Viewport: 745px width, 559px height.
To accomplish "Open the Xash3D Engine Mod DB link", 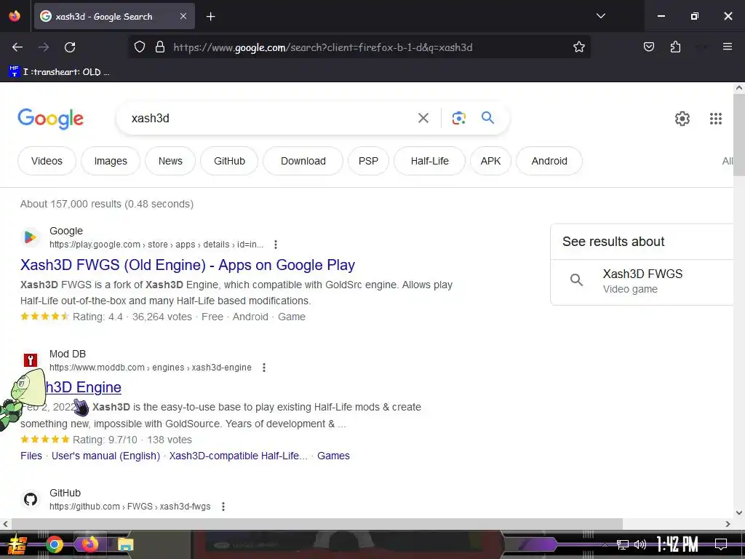I will point(83,387).
